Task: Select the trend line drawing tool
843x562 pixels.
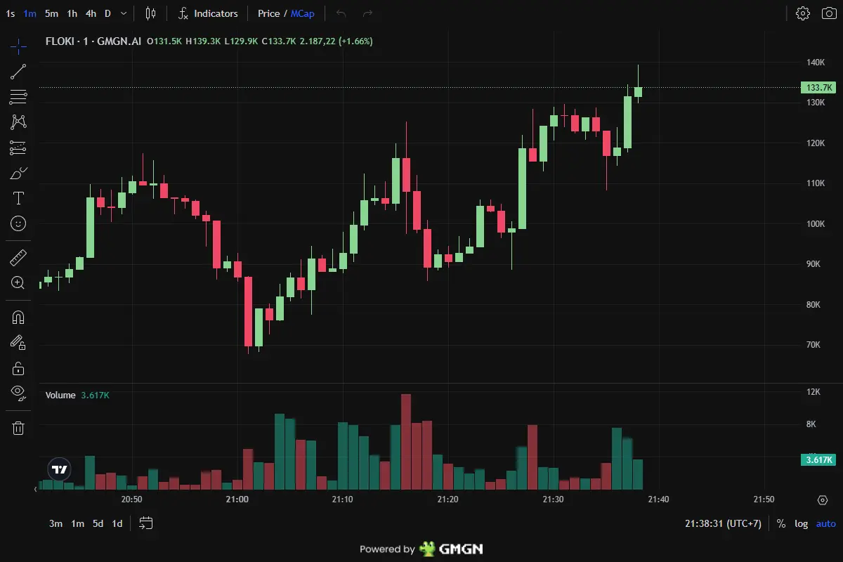Action: (18, 71)
